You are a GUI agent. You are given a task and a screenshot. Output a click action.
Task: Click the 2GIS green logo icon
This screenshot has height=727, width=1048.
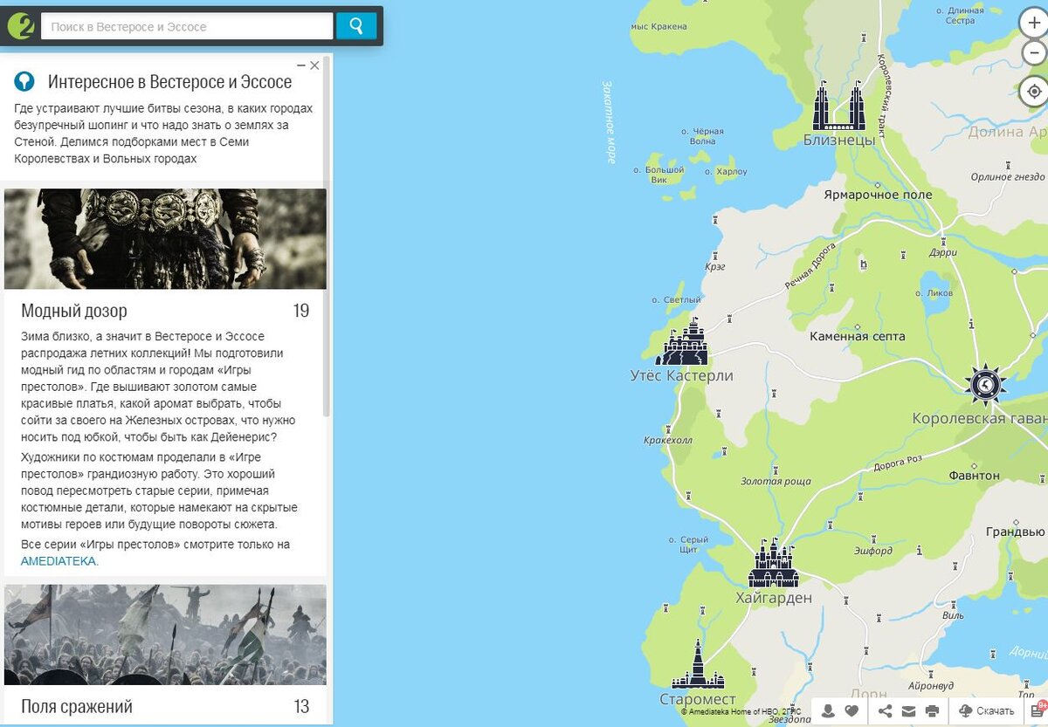tap(20, 26)
